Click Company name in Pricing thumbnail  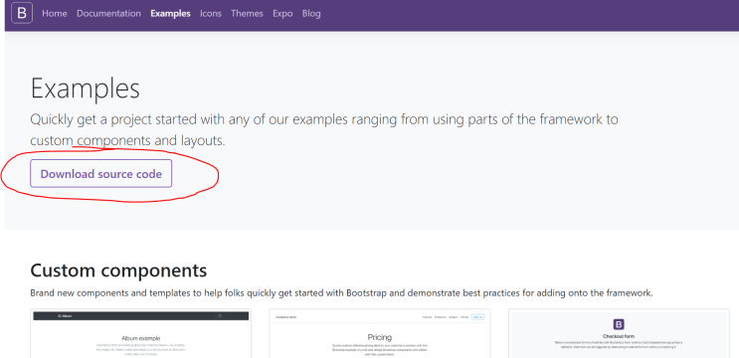286,317
